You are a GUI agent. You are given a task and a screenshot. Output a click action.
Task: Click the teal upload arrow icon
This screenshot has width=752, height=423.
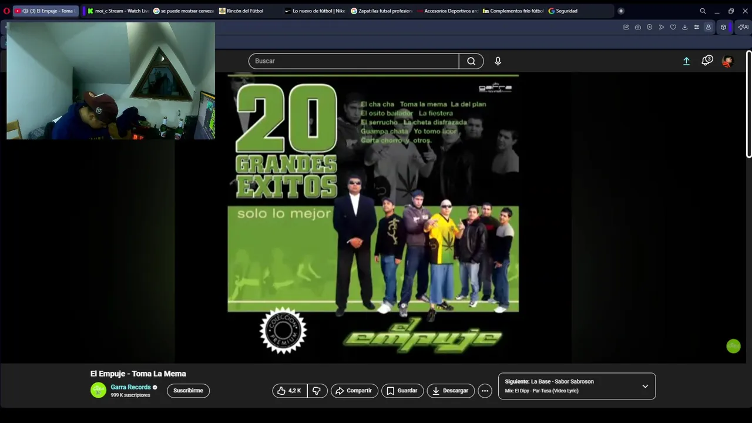pyautogui.click(x=686, y=61)
